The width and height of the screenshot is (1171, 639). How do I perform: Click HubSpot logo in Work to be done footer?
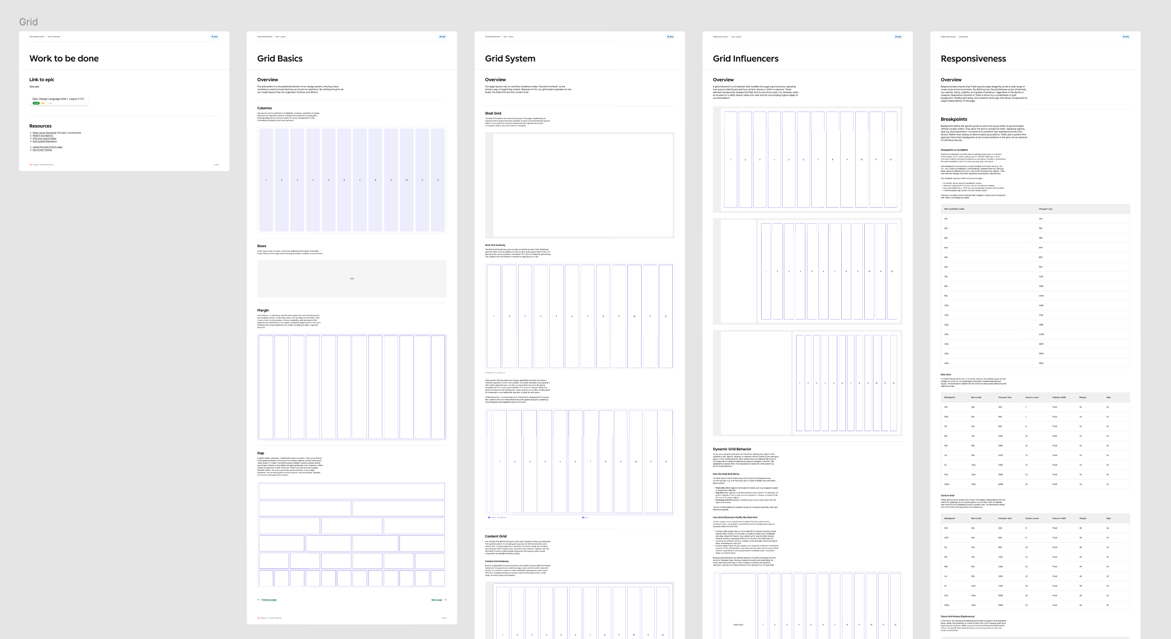tap(30, 165)
